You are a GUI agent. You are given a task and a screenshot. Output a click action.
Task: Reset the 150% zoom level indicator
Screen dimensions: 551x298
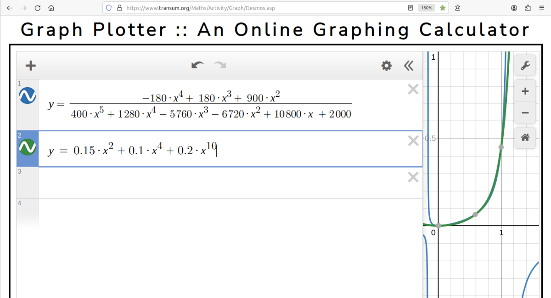pyautogui.click(x=427, y=8)
